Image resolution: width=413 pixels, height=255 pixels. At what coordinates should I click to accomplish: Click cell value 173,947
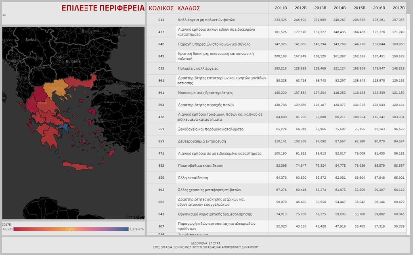click(x=379, y=69)
